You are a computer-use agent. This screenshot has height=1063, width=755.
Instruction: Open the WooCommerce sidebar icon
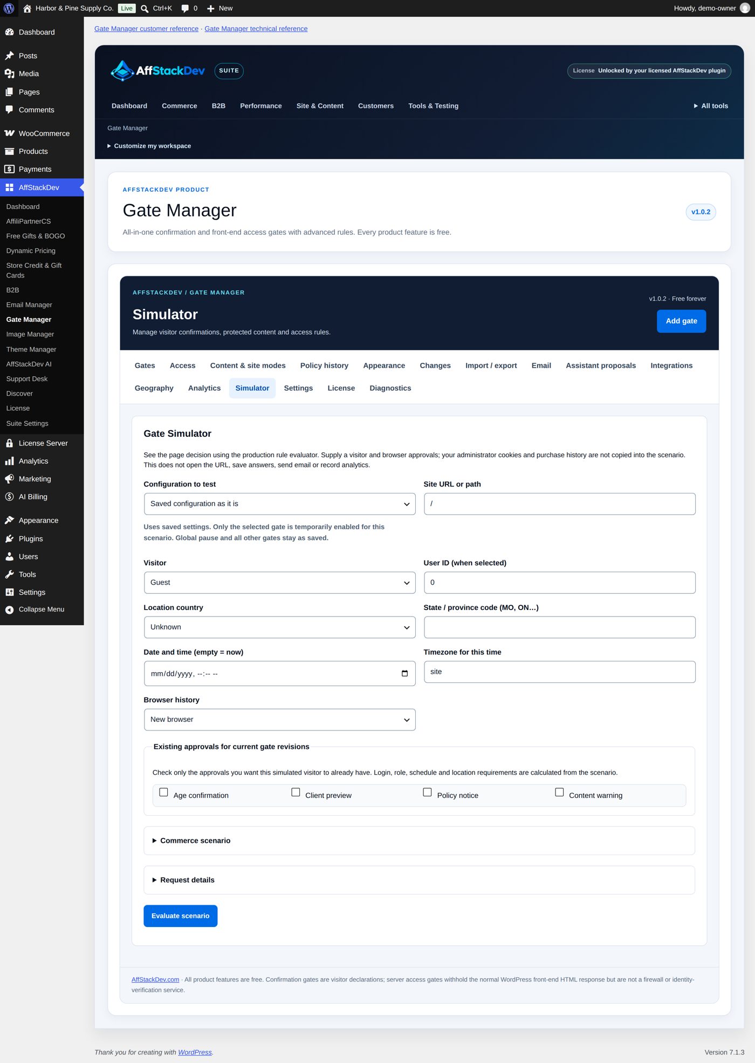(9, 133)
